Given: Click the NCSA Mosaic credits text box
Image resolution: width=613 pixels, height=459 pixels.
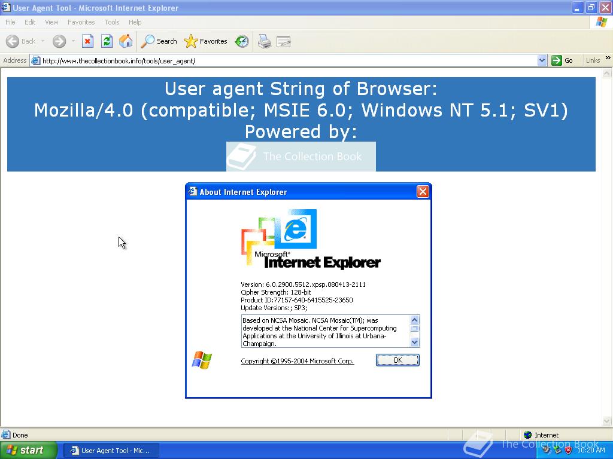Looking at the screenshot, I should 325,331.
